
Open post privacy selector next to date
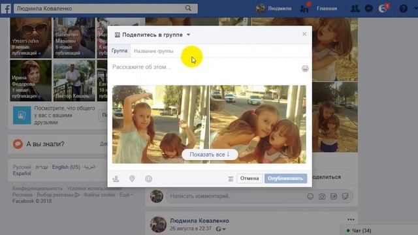221,229
